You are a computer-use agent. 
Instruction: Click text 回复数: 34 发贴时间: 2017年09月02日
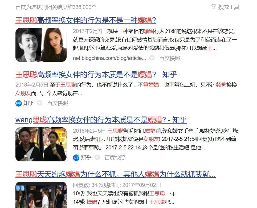(117, 185)
